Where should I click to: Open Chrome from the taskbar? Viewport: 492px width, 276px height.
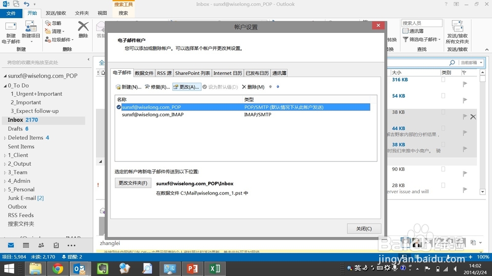58,269
